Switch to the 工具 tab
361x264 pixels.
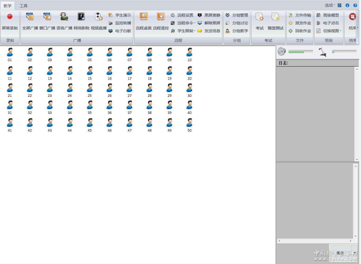[x=24, y=6]
